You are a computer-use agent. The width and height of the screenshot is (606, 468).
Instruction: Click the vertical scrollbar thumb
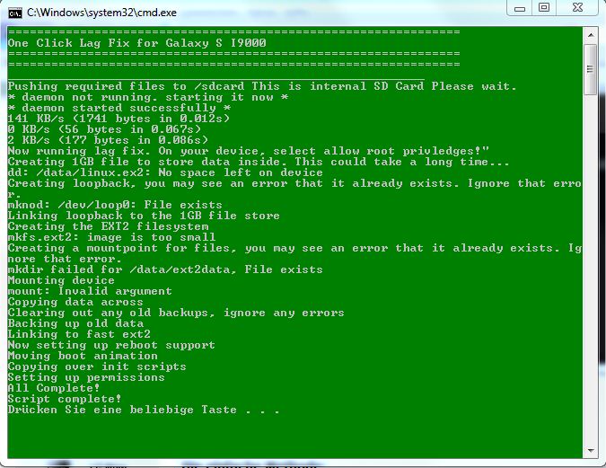[x=591, y=70]
